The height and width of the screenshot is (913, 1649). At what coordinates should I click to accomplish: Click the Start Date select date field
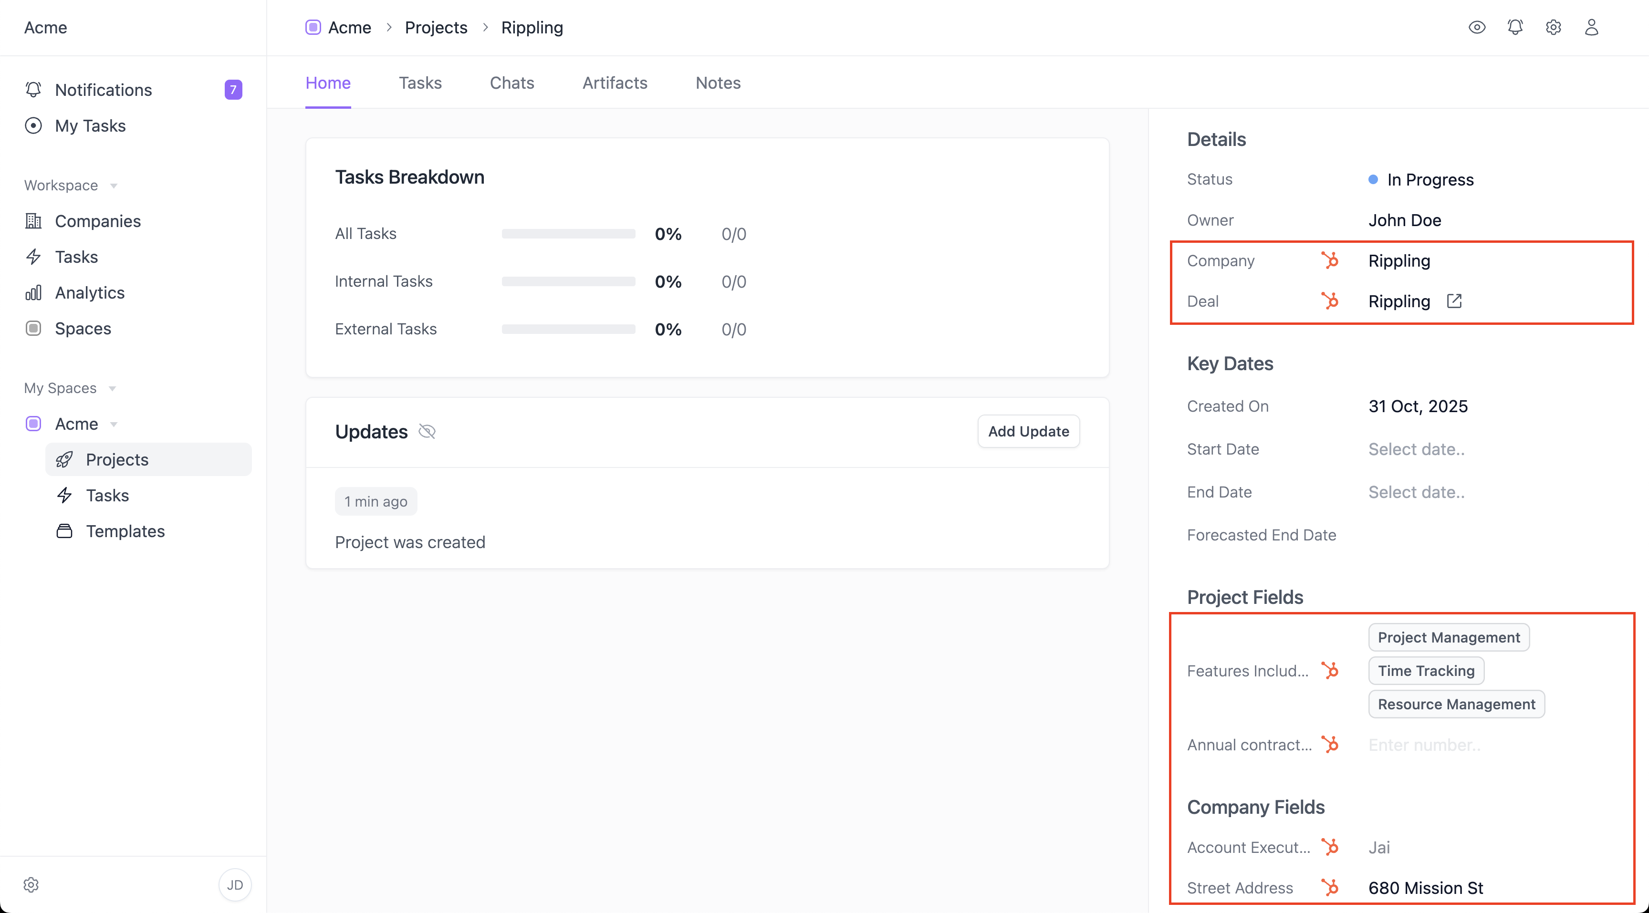(1416, 449)
